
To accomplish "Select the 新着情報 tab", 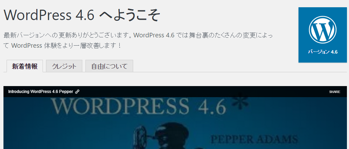I will [25, 66].
